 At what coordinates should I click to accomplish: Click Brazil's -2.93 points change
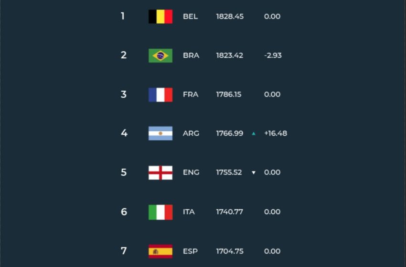[273, 56]
